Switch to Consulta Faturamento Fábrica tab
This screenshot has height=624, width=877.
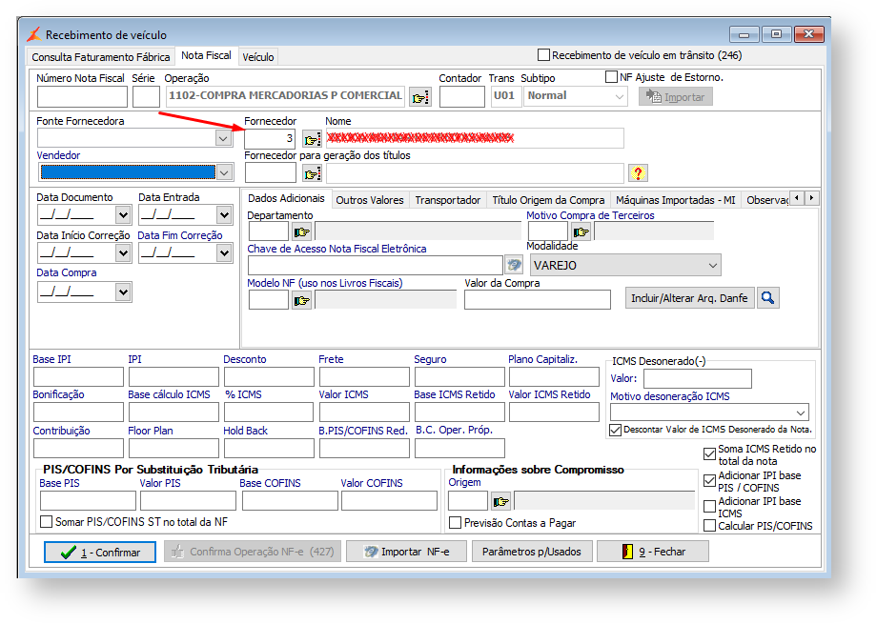[x=101, y=57]
